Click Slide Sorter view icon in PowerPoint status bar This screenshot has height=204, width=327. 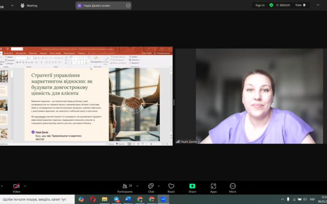[134, 144]
